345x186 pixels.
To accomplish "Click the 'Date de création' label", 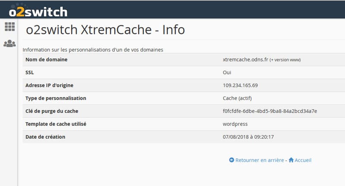I will (x=45, y=137).
